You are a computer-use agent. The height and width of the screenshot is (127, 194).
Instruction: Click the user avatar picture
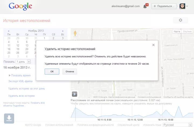pyautogui.click(x=182, y=6)
